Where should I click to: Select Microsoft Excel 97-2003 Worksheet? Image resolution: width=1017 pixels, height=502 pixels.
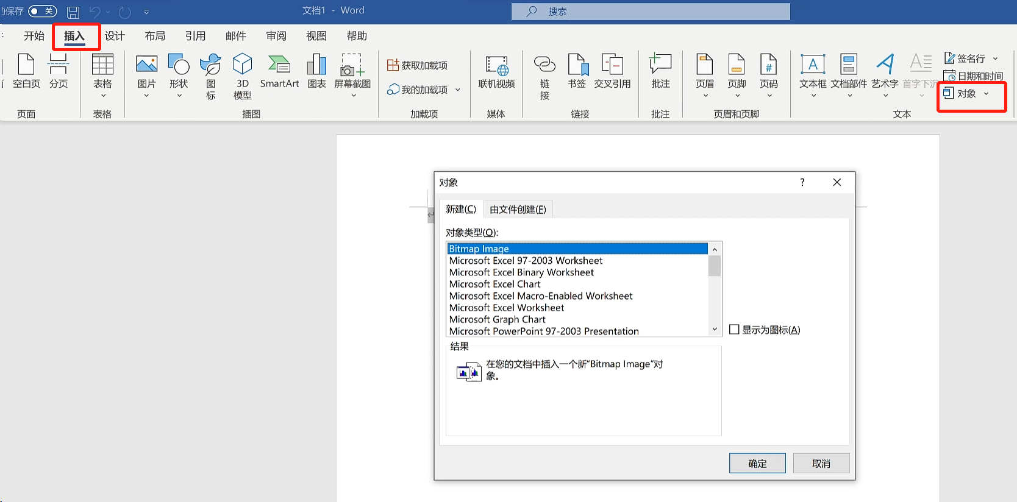coord(577,261)
